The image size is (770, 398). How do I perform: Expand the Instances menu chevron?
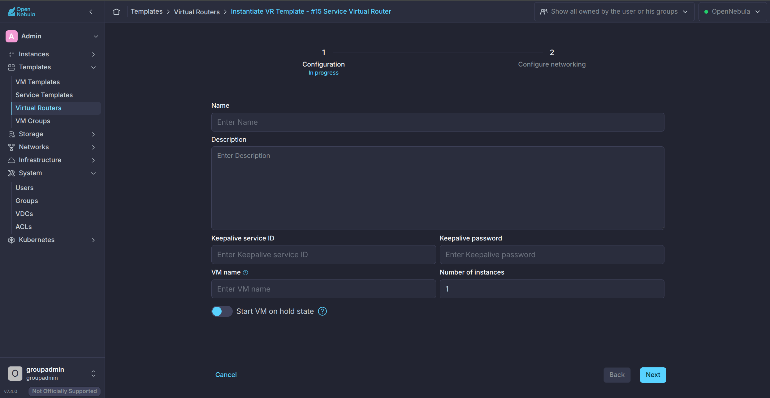(93, 54)
